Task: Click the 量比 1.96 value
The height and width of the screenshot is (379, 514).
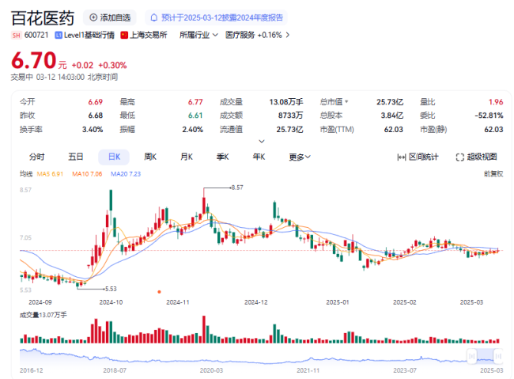Action: click(496, 102)
